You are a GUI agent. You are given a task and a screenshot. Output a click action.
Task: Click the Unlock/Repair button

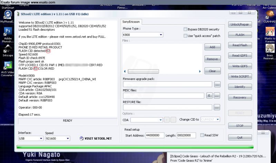(240, 24)
